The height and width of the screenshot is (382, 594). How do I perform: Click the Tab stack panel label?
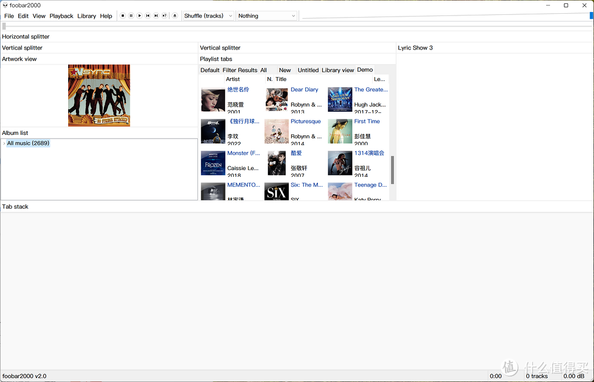point(15,206)
